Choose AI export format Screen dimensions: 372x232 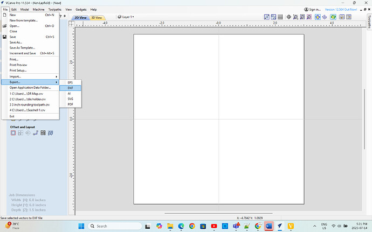(x=70, y=93)
